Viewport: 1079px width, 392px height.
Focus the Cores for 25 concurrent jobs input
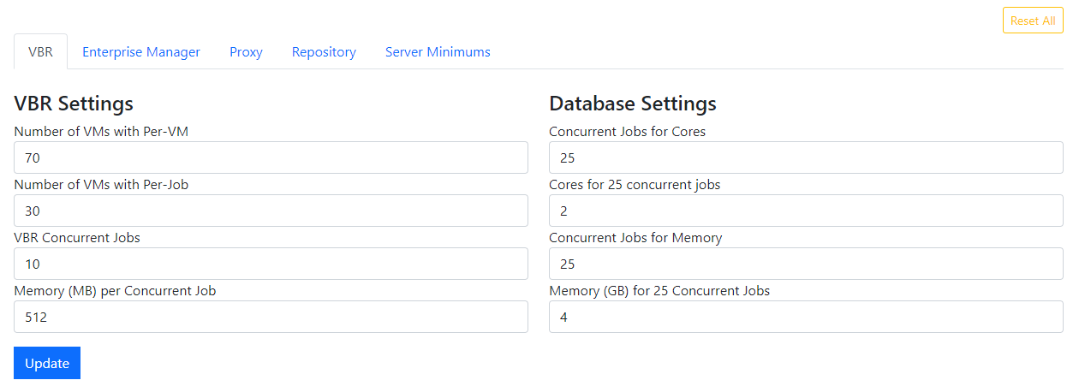tap(805, 211)
